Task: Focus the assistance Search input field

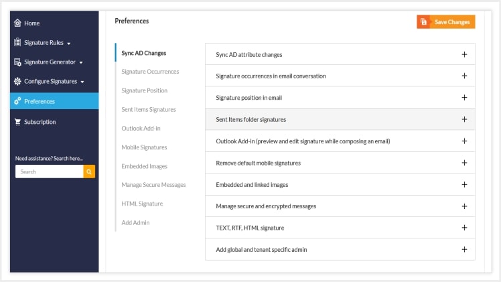Action: coord(49,171)
